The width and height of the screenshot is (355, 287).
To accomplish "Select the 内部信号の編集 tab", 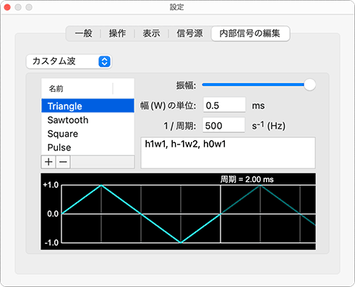I will pyautogui.click(x=250, y=33).
